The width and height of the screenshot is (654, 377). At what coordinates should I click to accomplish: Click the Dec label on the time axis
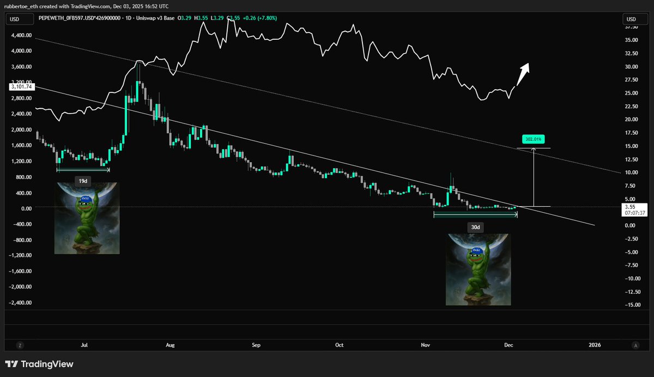click(508, 345)
